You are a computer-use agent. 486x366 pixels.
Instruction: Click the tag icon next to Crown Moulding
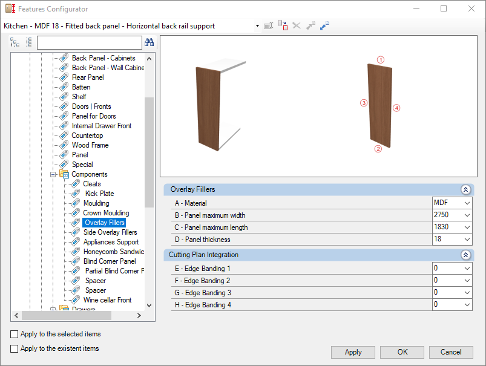click(x=75, y=212)
